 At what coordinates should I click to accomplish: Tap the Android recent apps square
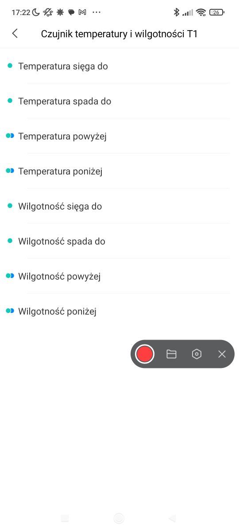65,518
